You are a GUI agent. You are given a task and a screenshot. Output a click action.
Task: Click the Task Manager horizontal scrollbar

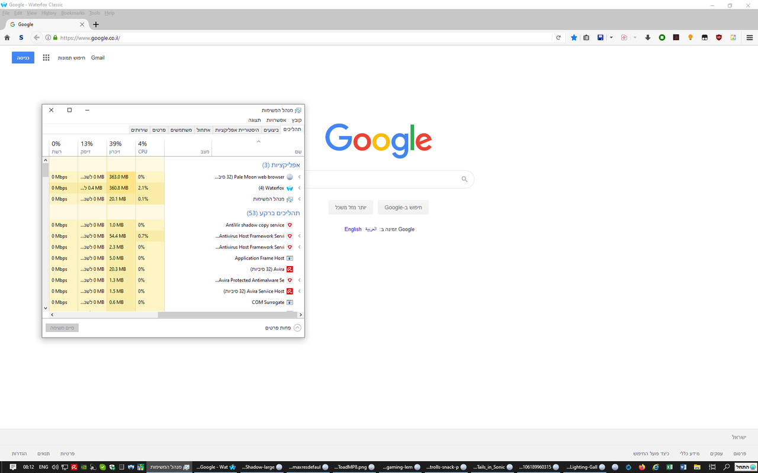229,315
